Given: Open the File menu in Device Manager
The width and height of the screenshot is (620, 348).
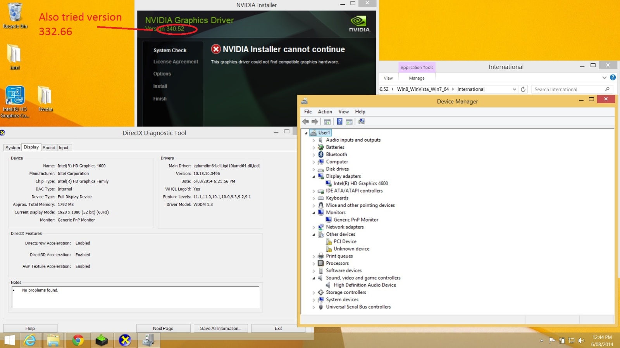Looking at the screenshot, I should click(308, 112).
